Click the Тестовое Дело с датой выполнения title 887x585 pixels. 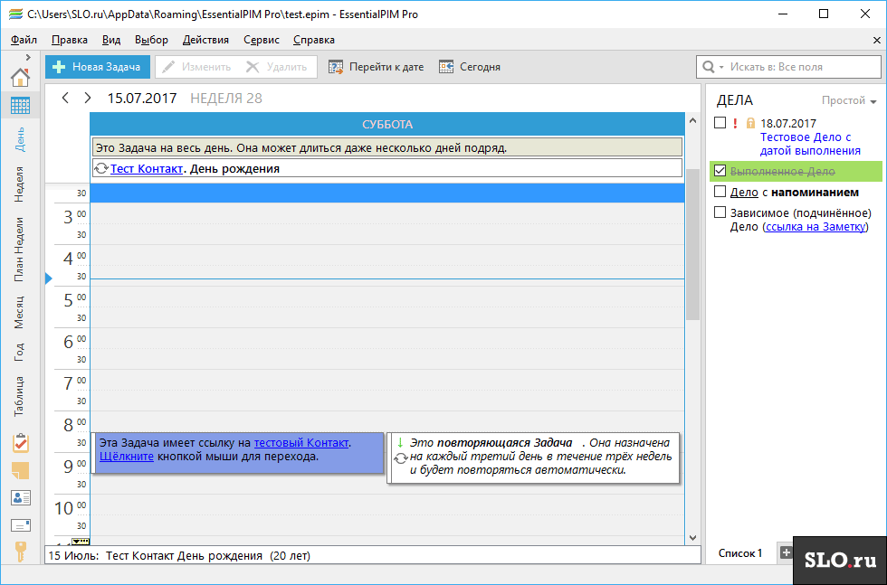(810, 144)
